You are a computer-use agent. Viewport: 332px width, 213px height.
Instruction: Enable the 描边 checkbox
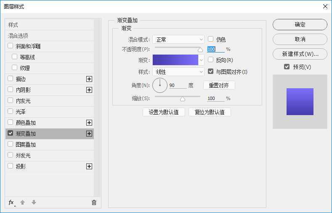point(10,79)
